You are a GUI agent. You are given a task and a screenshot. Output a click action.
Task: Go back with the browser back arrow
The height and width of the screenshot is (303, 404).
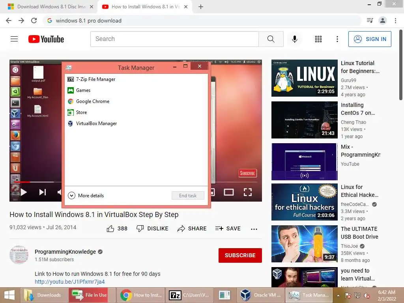pos(9,21)
